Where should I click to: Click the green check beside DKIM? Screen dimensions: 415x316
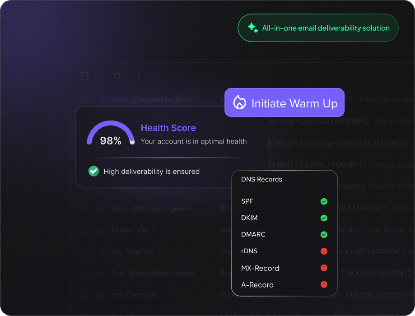tap(324, 218)
